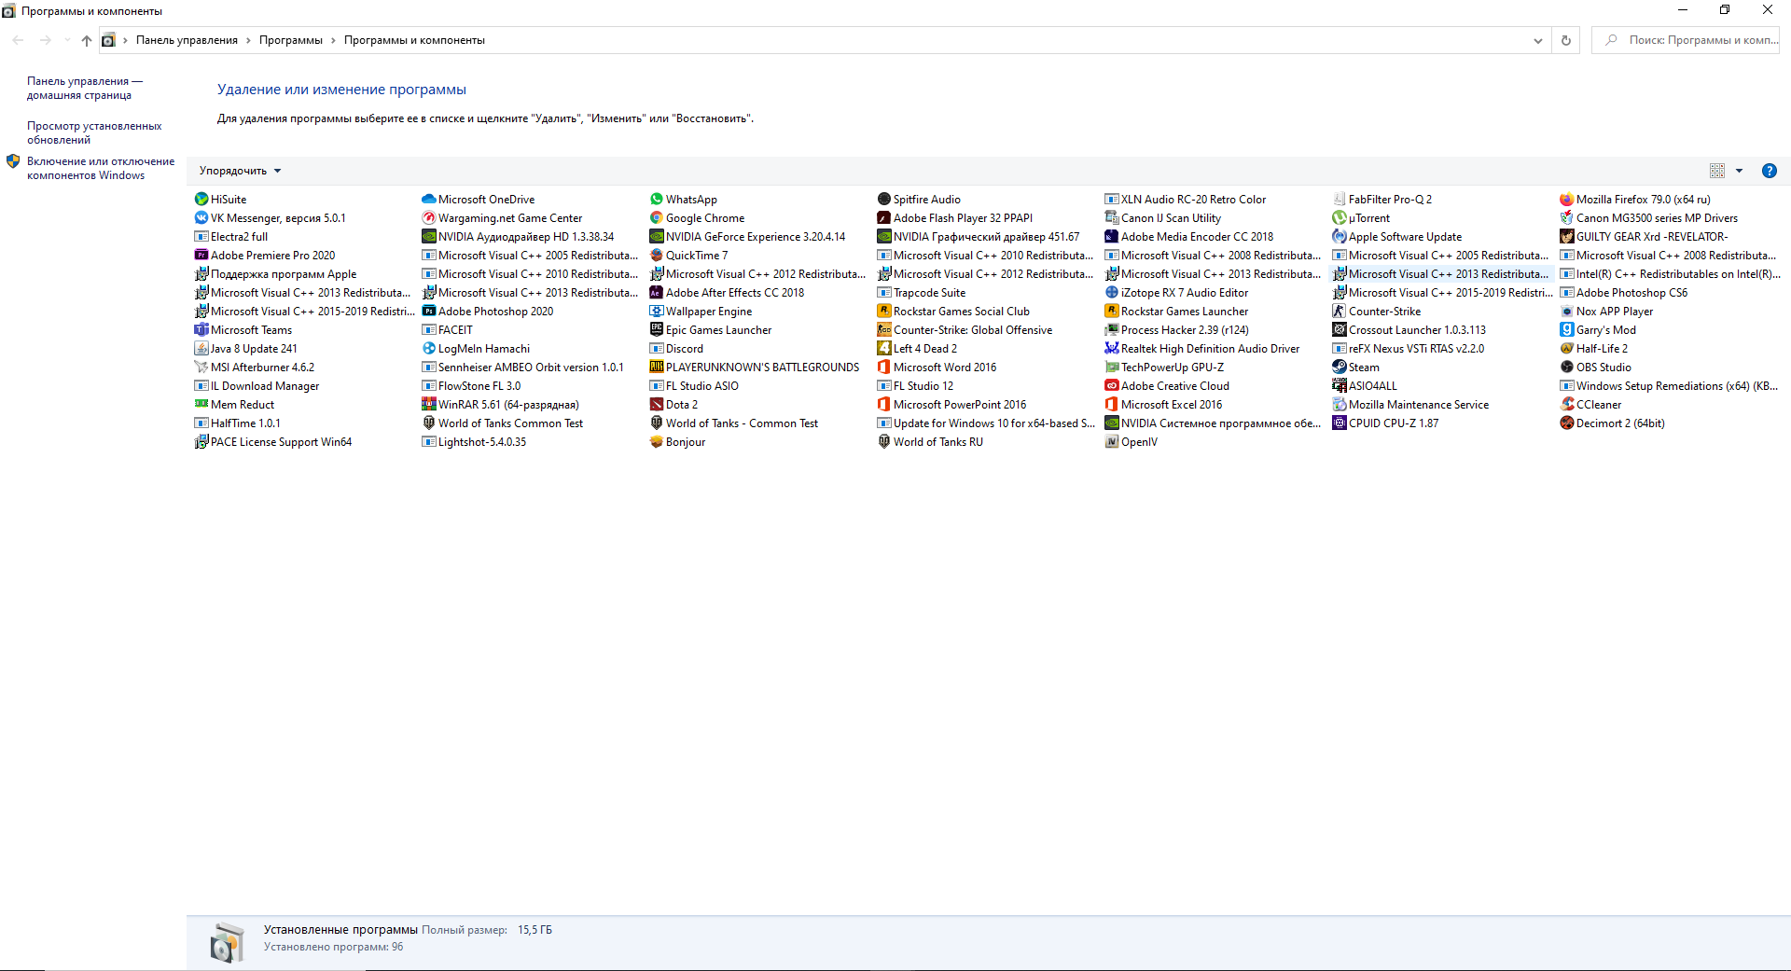Select the PLAYERUNKNOWN'S BATTLEGROUNDS icon
Image resolution: width=1791 pixels, height=971 pixels.
click(x=657, y=367)
